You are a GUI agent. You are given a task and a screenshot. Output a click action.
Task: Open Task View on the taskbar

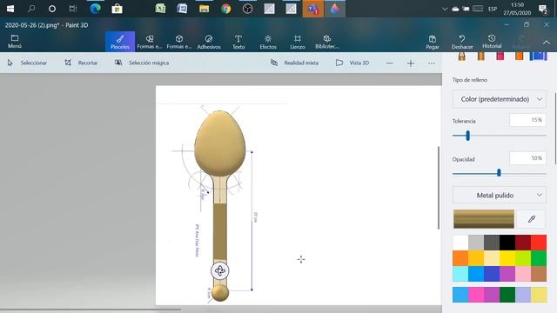click(73, 9)
